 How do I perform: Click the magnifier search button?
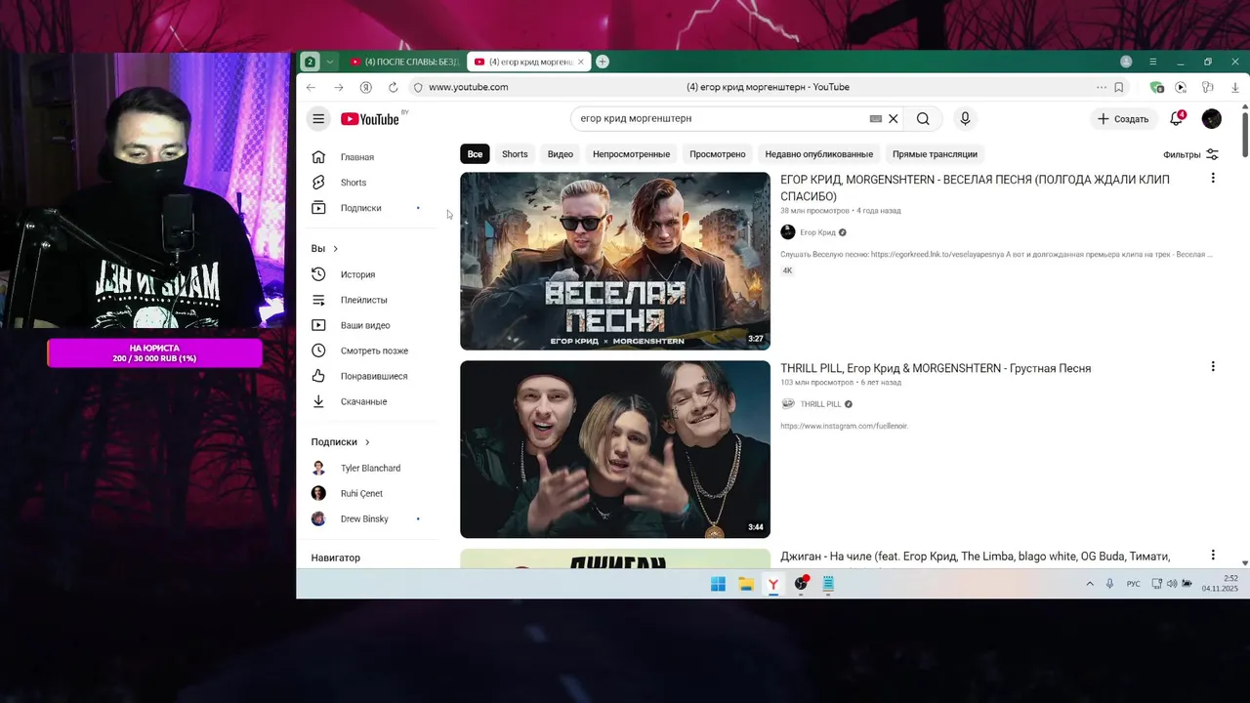pyautogui.click(x=923, y=119)
